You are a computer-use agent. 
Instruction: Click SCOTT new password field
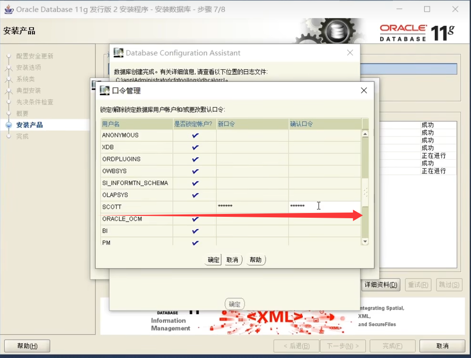click(x=252, y=207)
